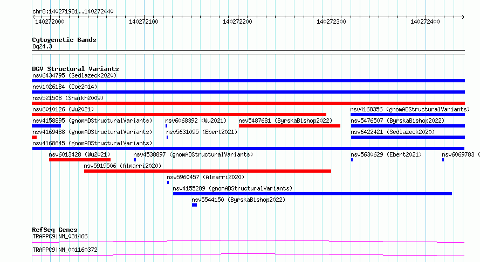Click nsv5630629 (Ebert2021) label

(x=386, y=154)
